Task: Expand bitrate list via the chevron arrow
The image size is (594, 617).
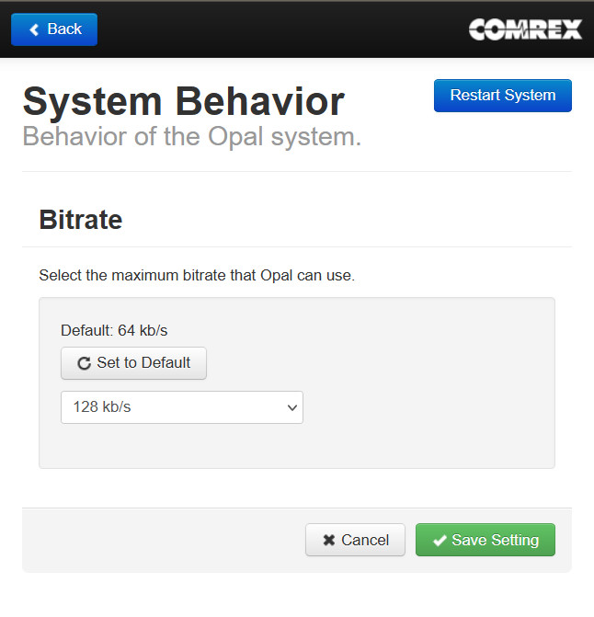Action: (x=292, y=406)
